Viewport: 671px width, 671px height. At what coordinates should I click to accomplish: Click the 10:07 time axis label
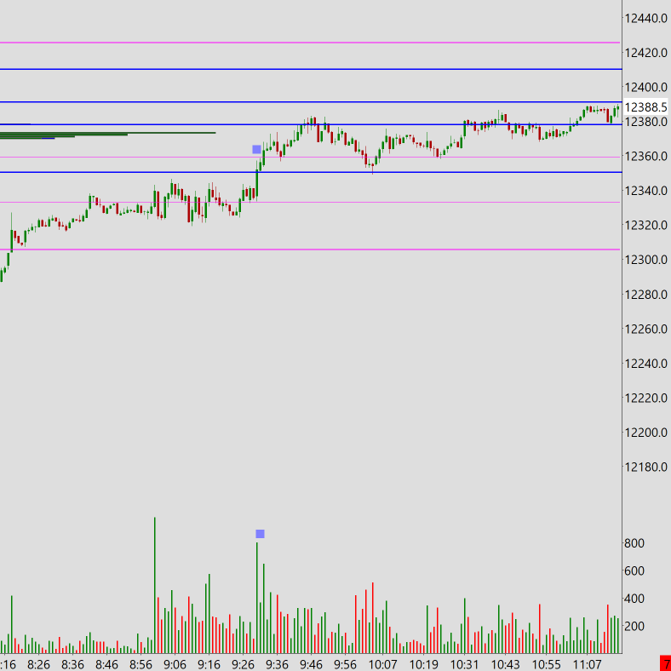(382, 664)
